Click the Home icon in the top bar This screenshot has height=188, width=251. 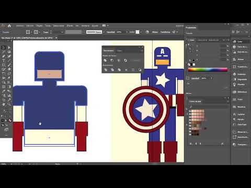[x=9, y=26]
